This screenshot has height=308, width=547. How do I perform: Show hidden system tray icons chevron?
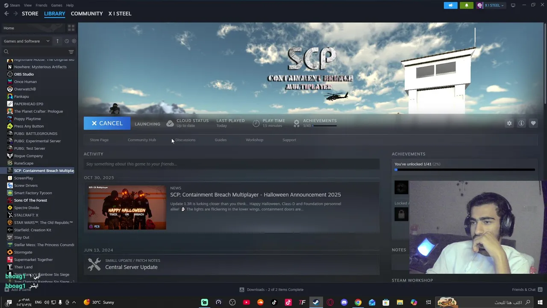click(x=74, y=302)
